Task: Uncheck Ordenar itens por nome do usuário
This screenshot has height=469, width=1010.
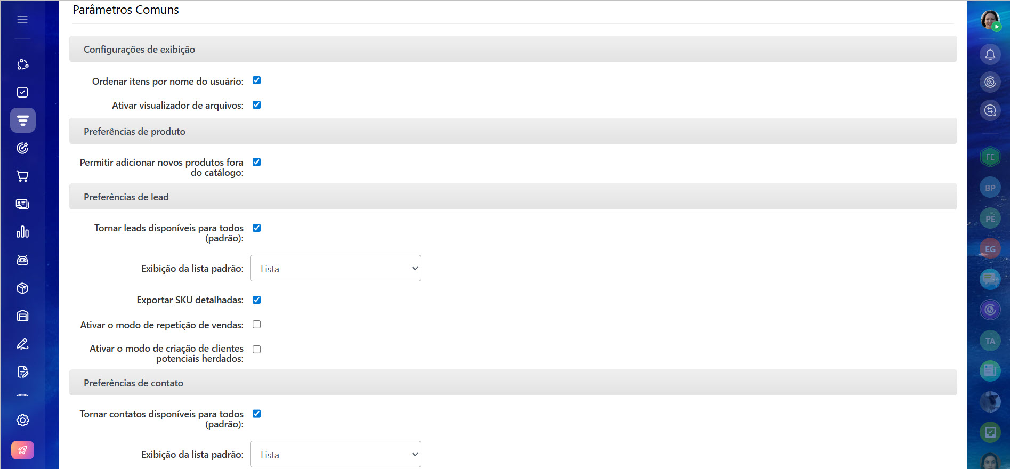Action: [257, 80]
